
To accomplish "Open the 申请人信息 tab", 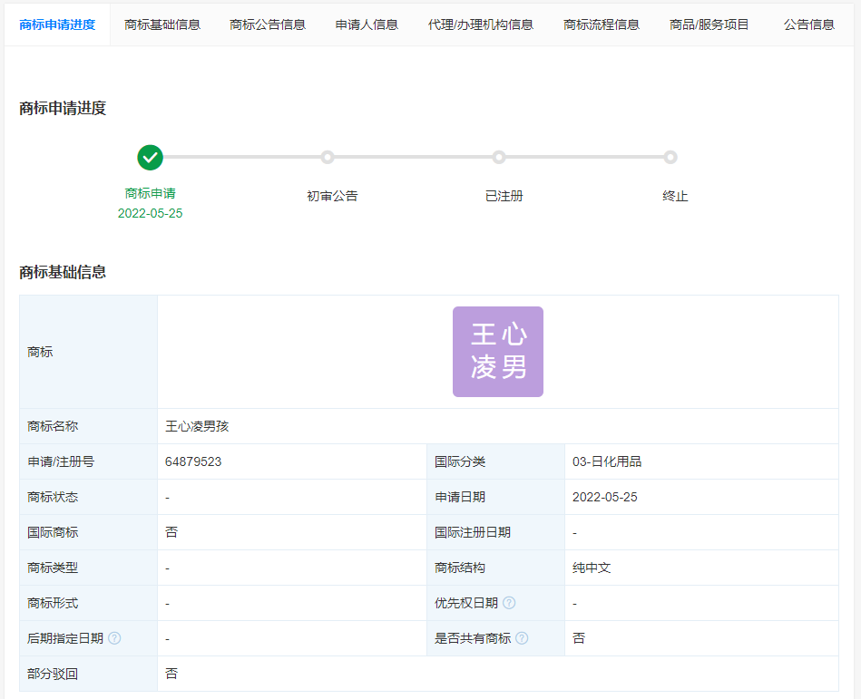I will point(367,24).
